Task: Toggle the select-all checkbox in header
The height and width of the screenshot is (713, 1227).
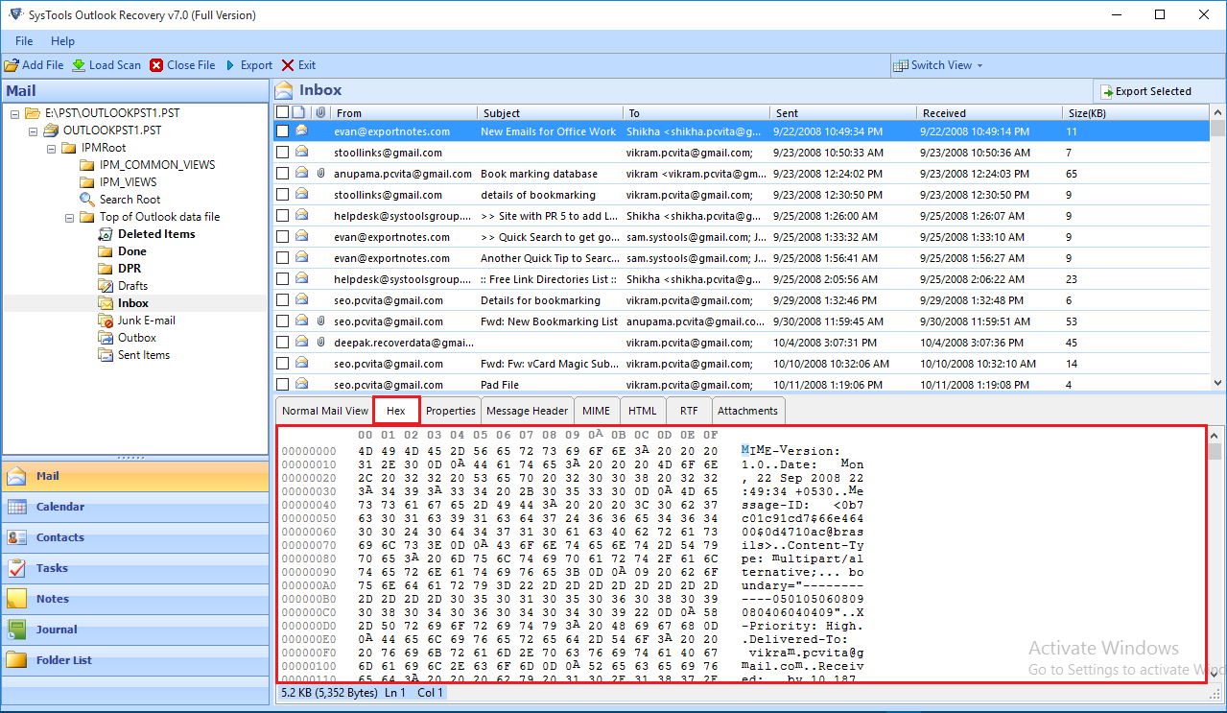Action: coord(282,113)
